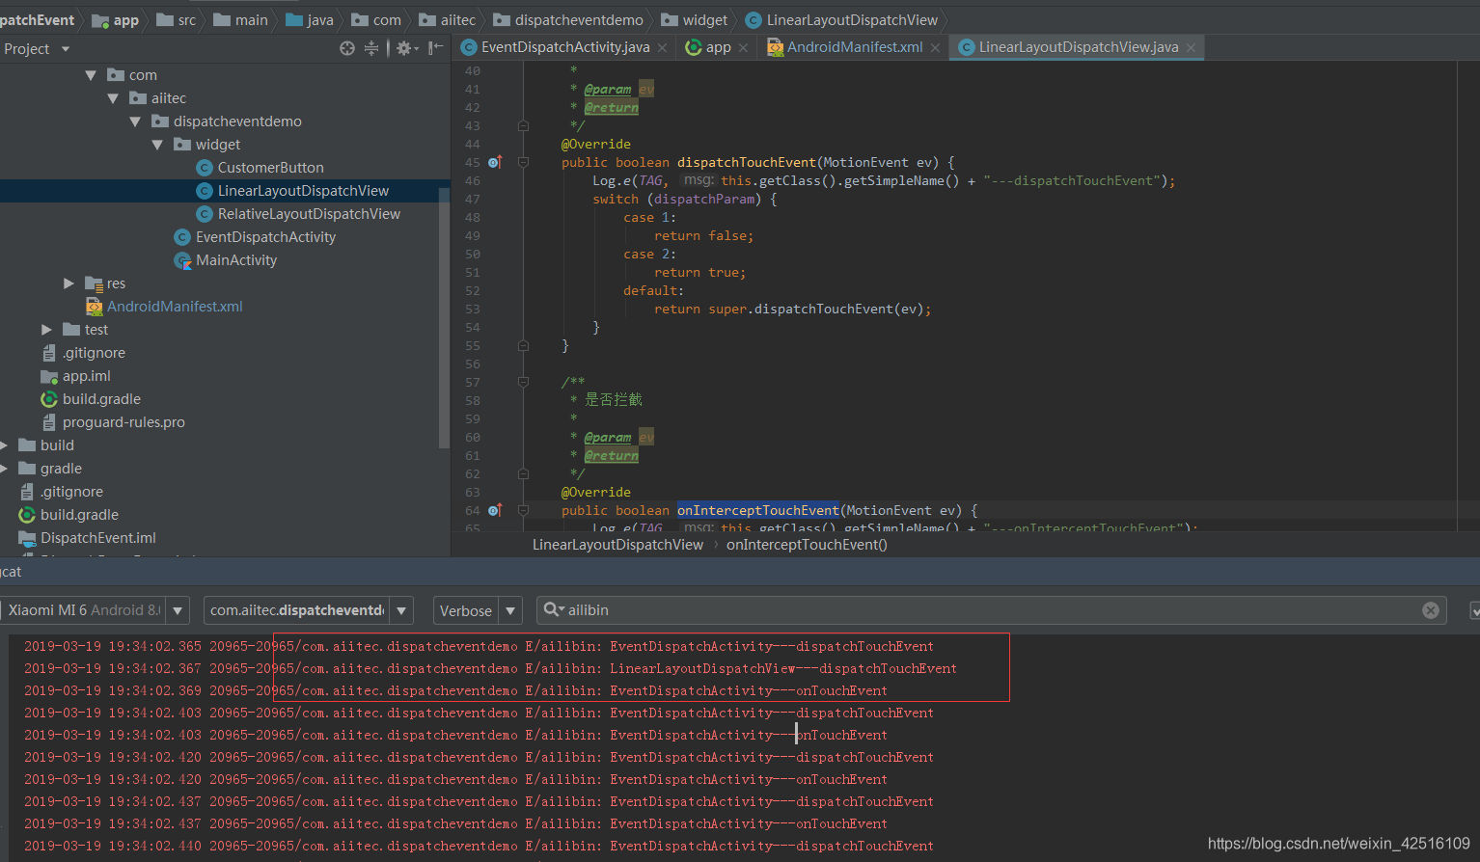
Task: Collapse the aiitec package folder
Action: 113,97
